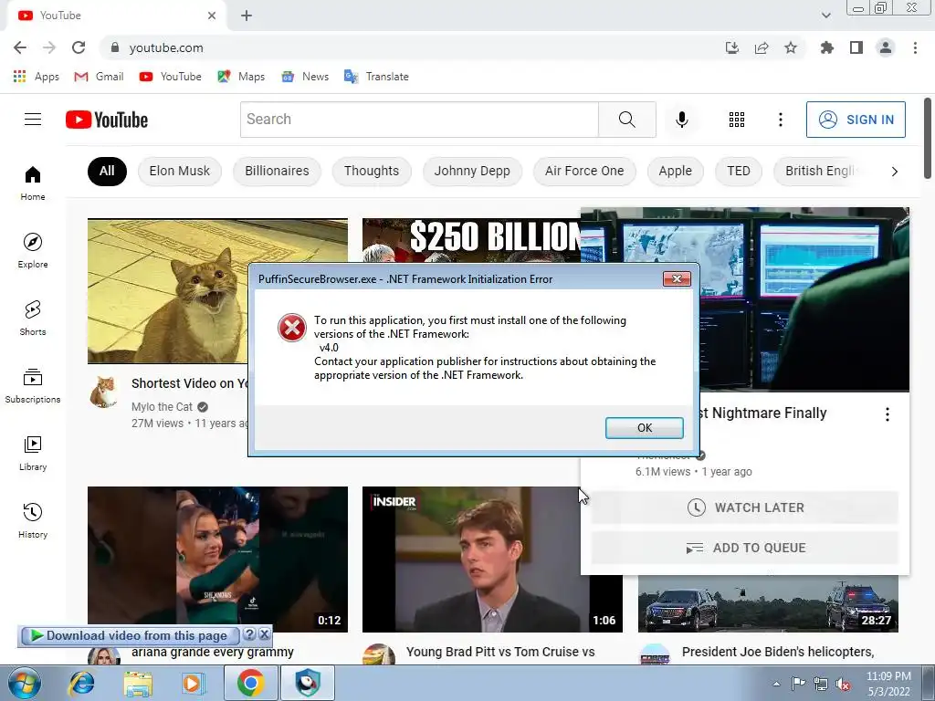Open Internet Explorer from taskbar
Screen dimensions: 935x701
81,683
